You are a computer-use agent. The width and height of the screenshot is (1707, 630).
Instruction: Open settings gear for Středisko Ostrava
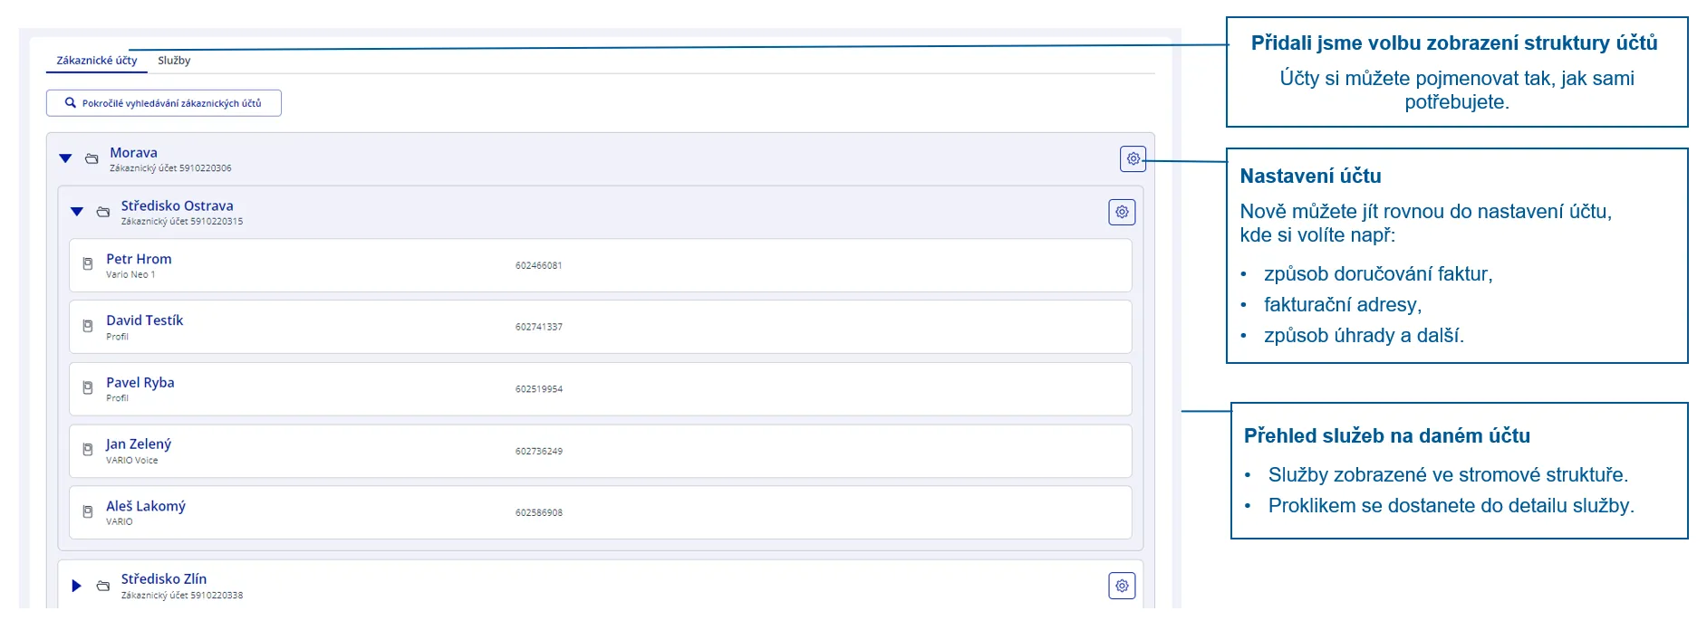pos(1122,212)
